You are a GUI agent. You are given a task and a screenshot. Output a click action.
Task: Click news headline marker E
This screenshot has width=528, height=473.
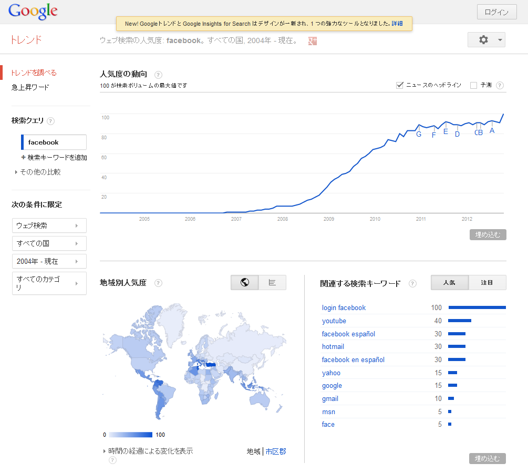(x=446, y=132)
